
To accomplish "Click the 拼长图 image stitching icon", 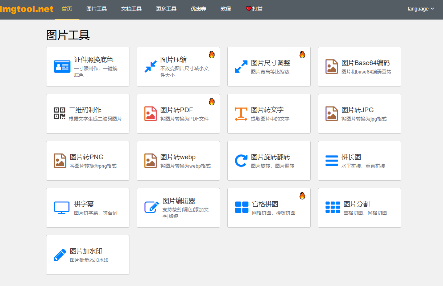I will [331, 161].
